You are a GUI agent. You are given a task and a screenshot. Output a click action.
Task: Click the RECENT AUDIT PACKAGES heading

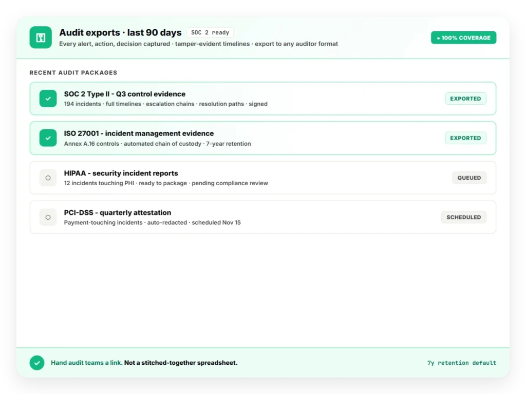(x=73, y=73)
